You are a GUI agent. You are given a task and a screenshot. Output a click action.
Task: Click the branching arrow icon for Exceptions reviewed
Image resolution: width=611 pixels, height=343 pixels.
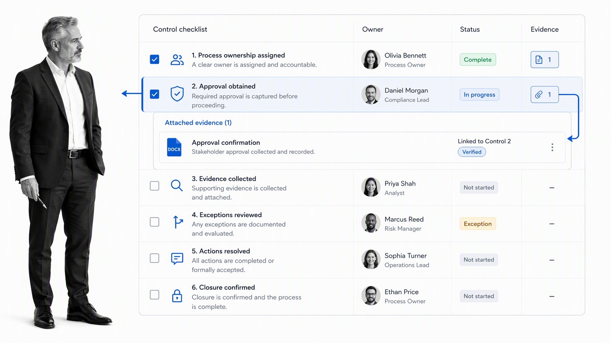[x=178, y=222]
